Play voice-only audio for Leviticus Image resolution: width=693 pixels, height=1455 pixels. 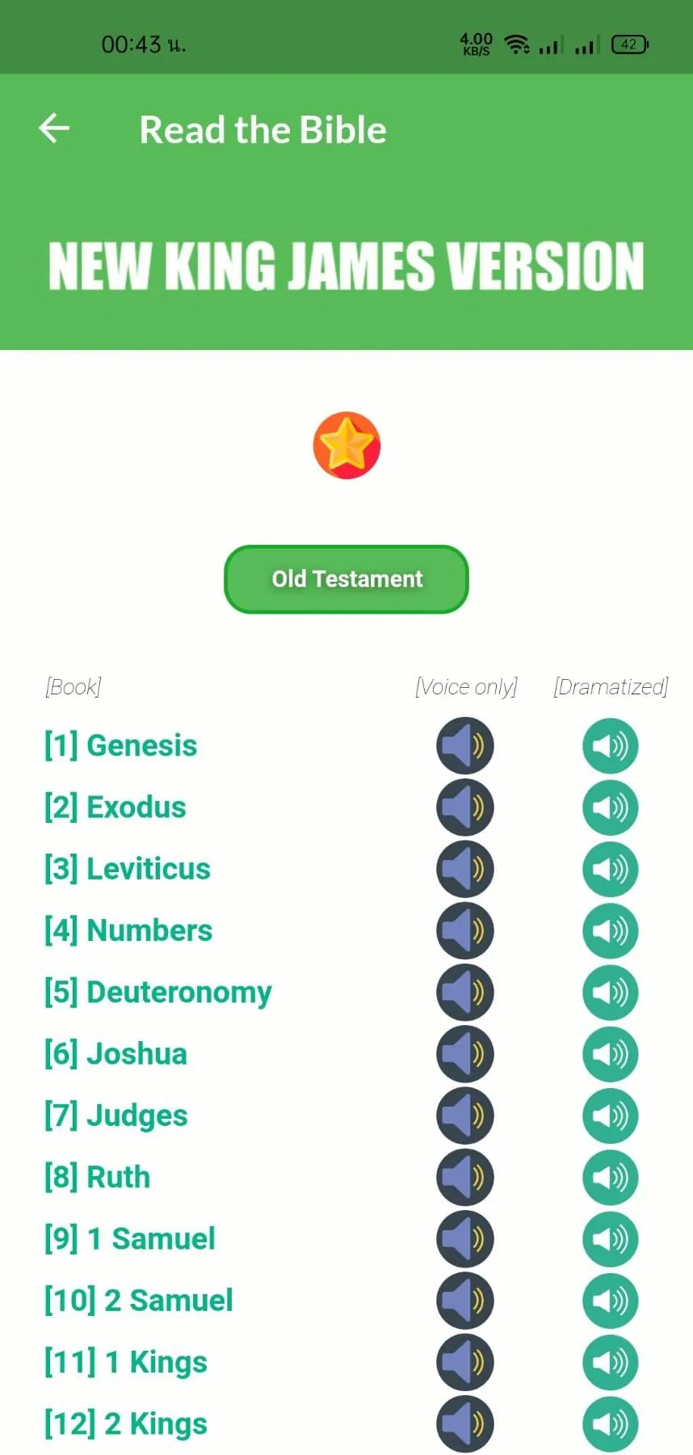point(465,869)
